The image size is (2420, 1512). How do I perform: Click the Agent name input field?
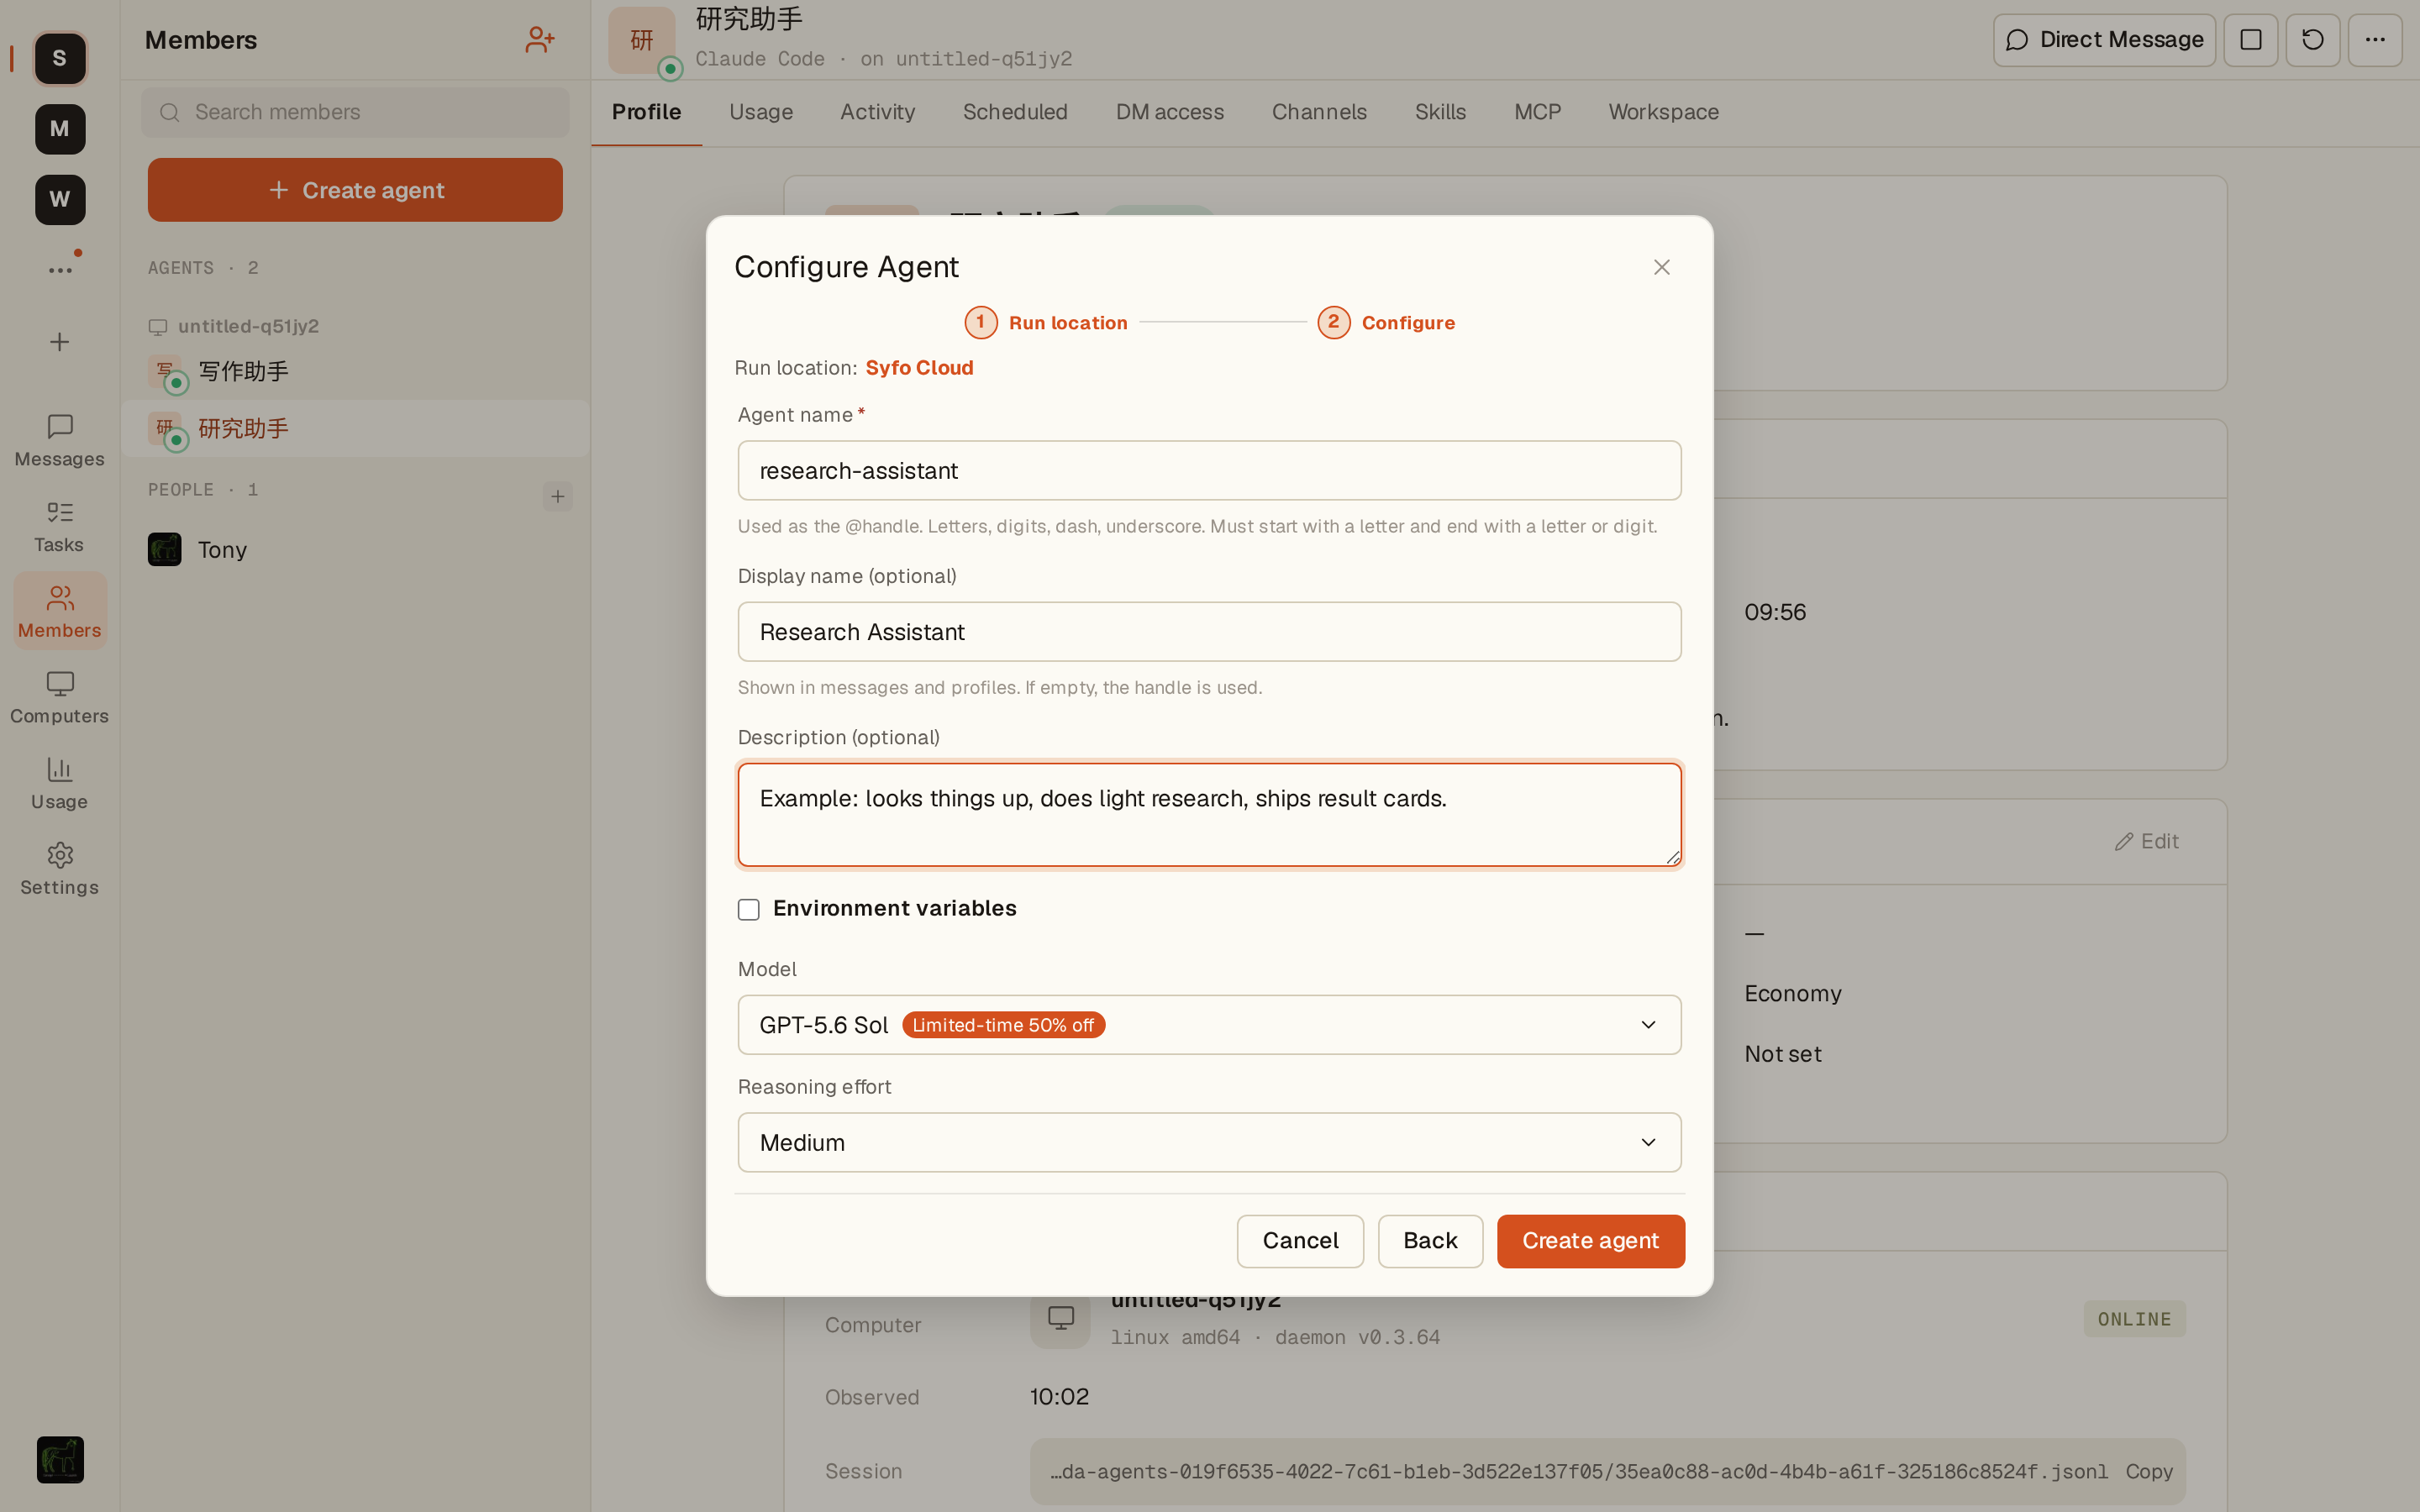1210,471
